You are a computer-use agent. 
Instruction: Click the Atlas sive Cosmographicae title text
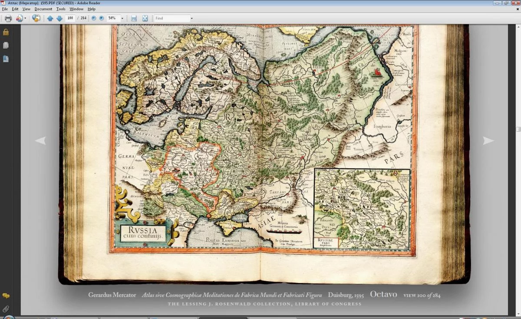point(232,295)
